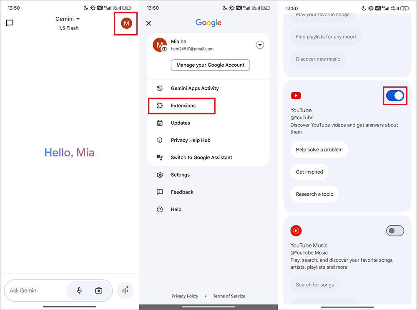The height and width of the screenshot is (310, 417).
Task: Tap the Search for songs chip
Action: coord(314,285)
